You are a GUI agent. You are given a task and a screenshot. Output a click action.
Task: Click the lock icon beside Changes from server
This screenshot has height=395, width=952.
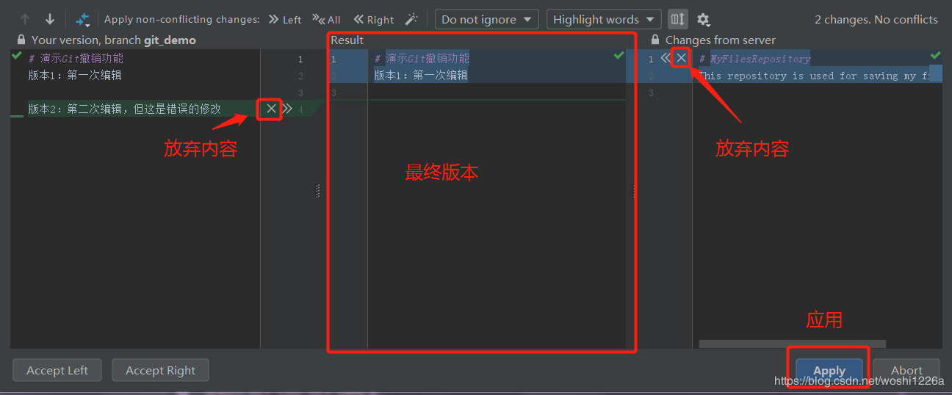pyautogui.click(x=654, y=40)
